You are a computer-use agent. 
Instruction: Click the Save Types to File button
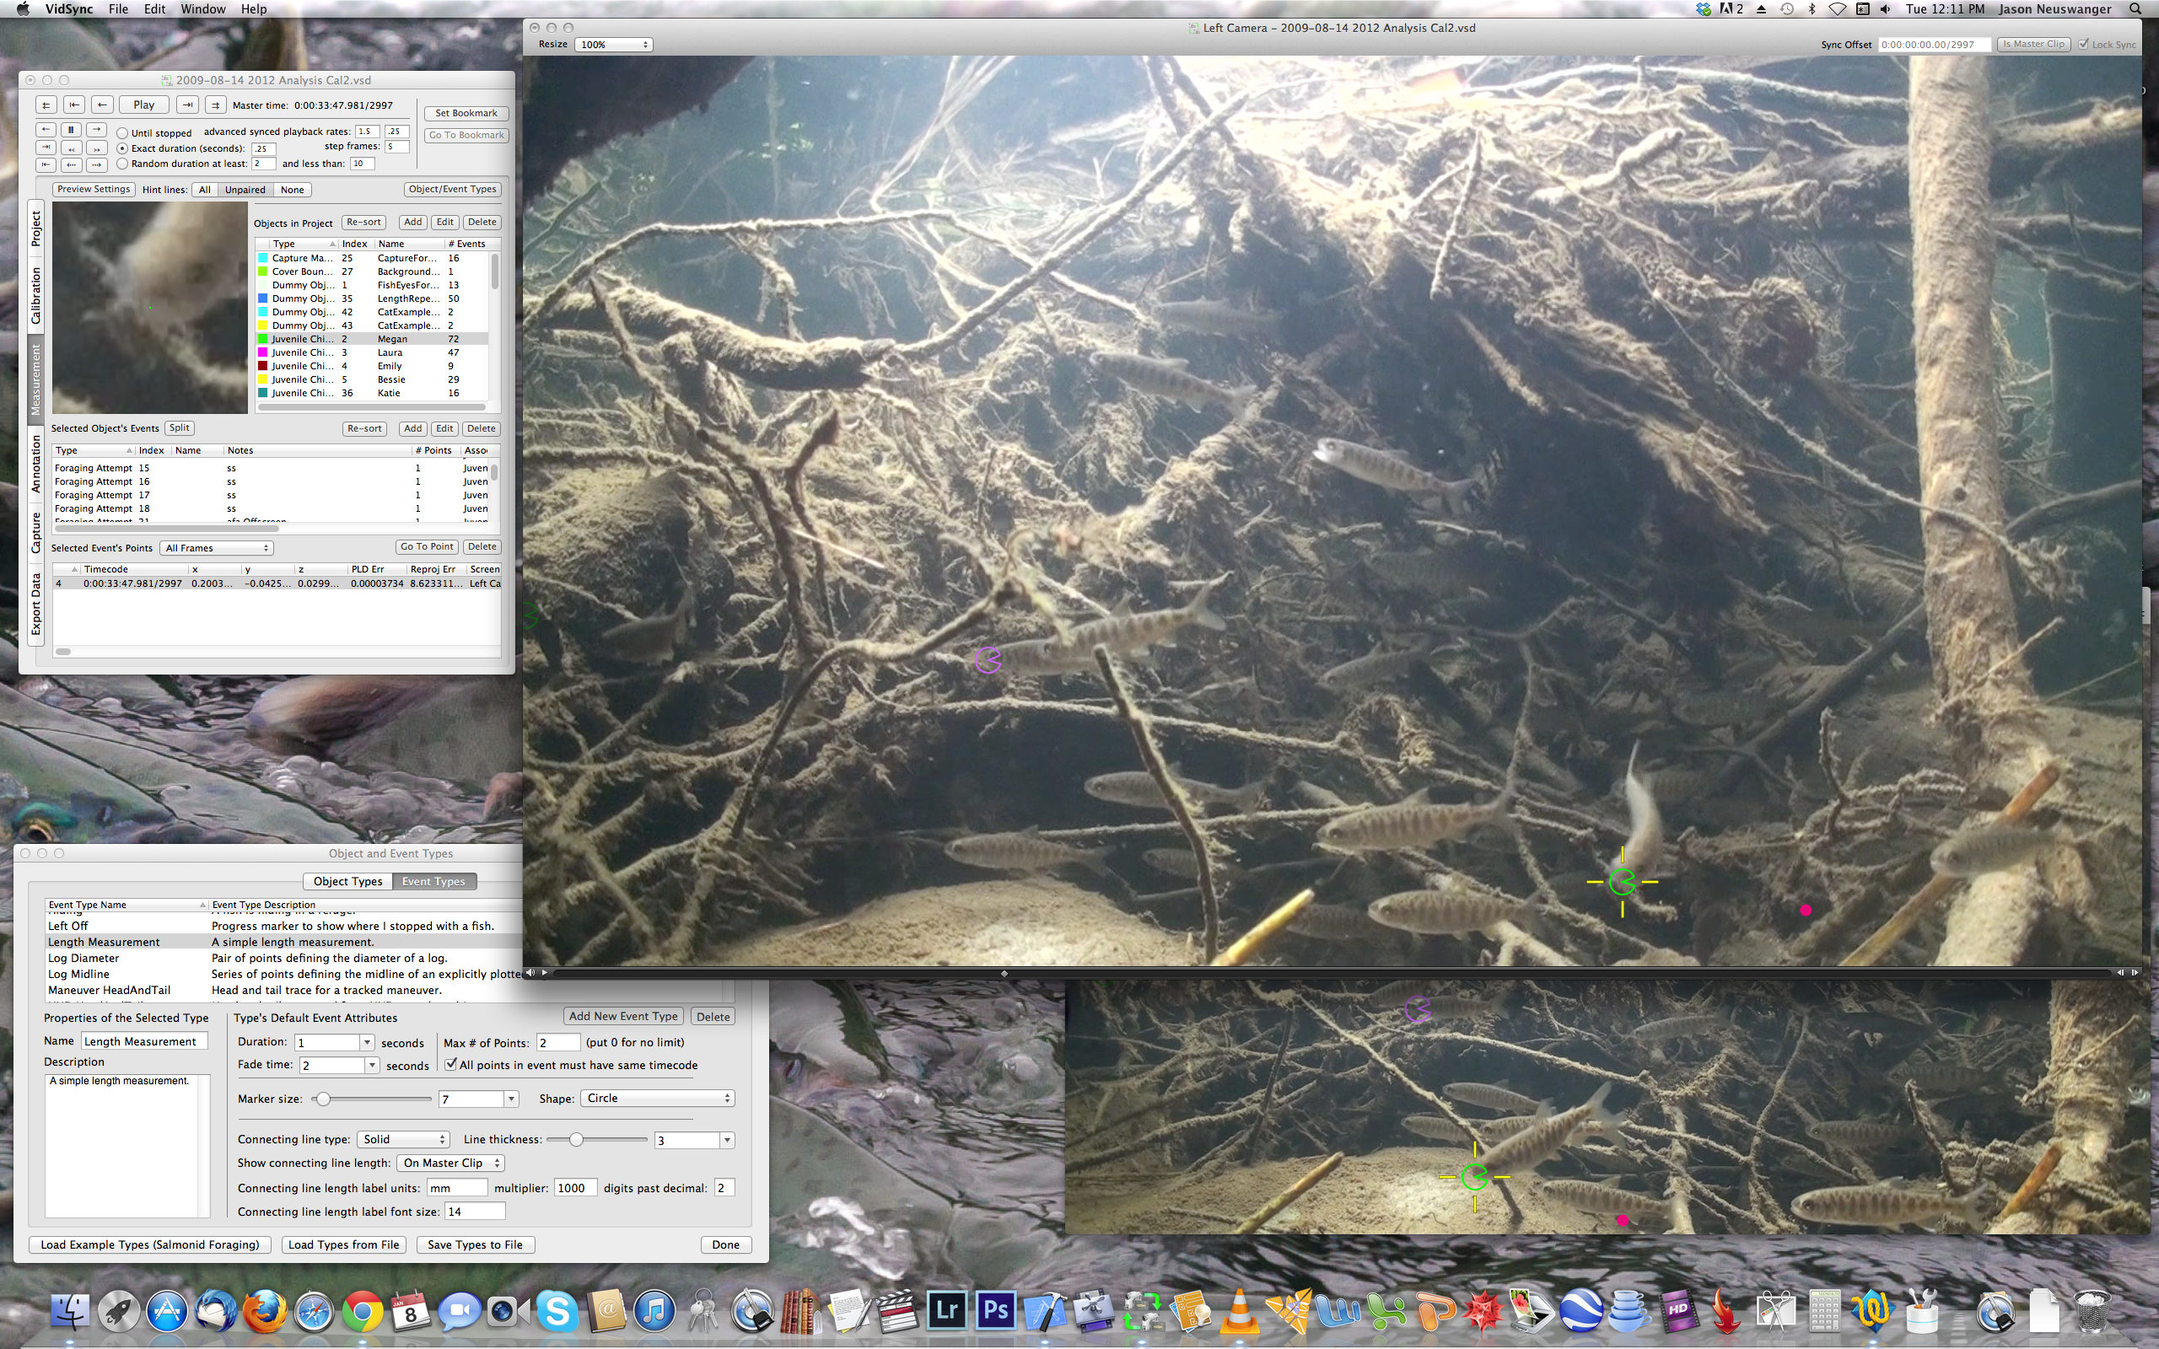pos(475,1244)
